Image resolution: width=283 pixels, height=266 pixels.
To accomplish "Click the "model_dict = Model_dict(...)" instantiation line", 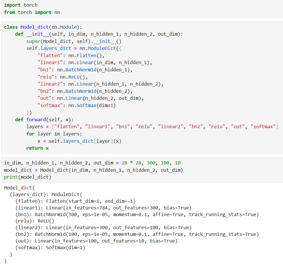I will (93, 170).
